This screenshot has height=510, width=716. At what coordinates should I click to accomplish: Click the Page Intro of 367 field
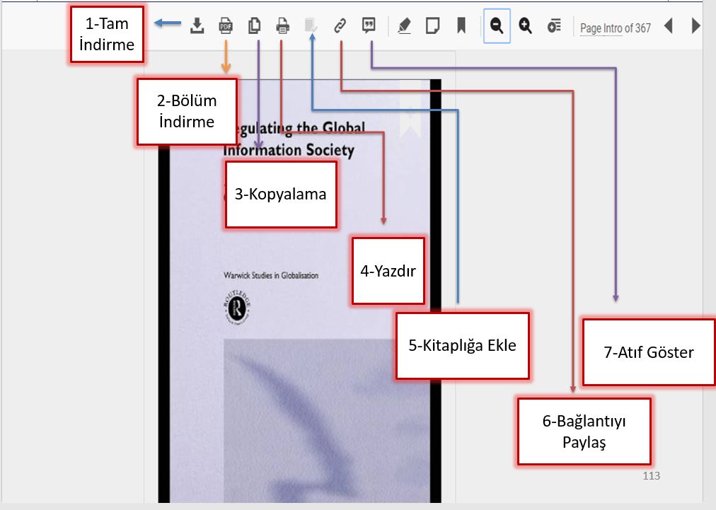[615, 28]
